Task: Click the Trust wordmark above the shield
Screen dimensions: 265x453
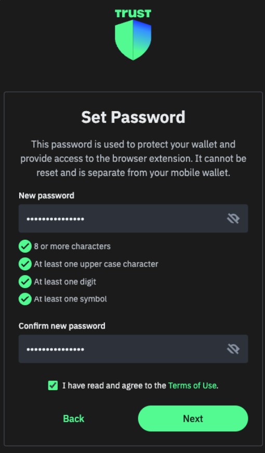Action: [133, 13]
